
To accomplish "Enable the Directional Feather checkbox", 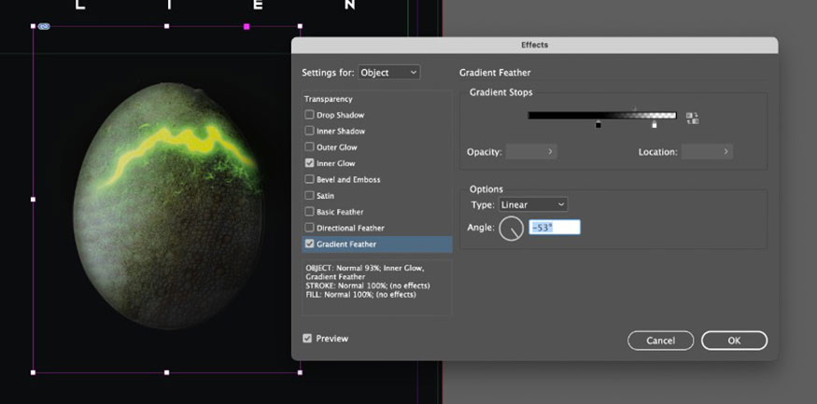I will [309, 228].
